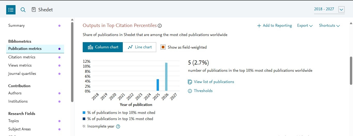Click the hatched Incomplete year legend swatch
Image resolution: width=353 pixels, height=136 pixels.
[x=84, y=126]
